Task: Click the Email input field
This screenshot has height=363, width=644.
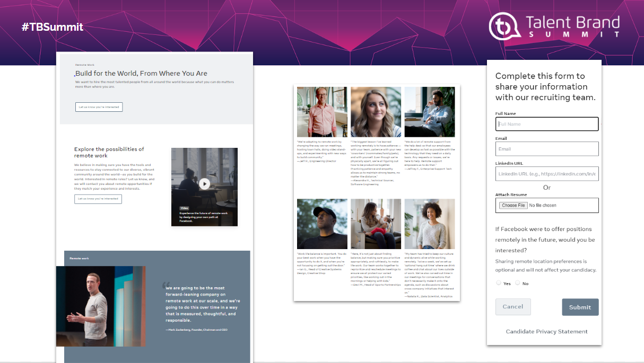Action: tap(547, 149)
